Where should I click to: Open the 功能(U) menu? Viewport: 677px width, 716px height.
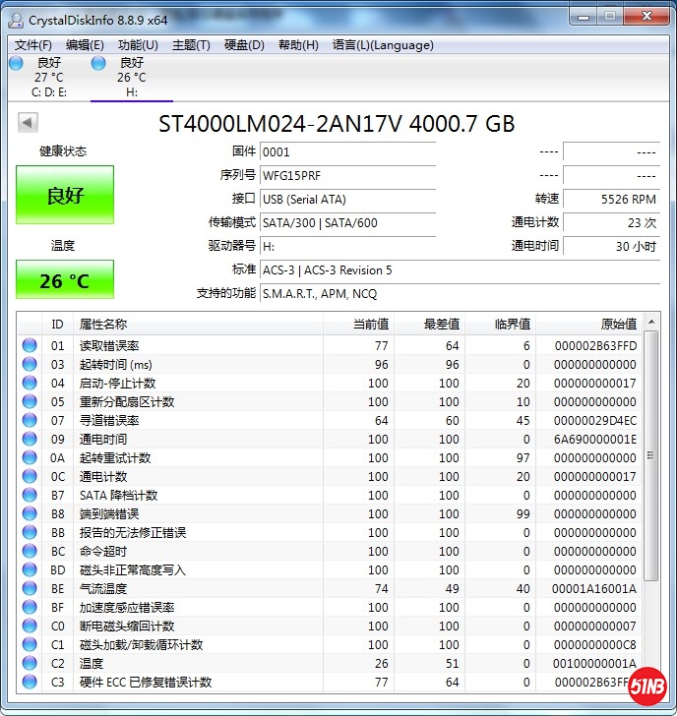[138, 45]
